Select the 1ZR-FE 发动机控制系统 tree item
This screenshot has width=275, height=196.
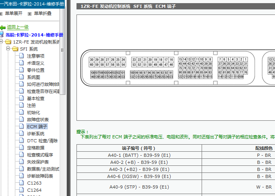(36, 42)
